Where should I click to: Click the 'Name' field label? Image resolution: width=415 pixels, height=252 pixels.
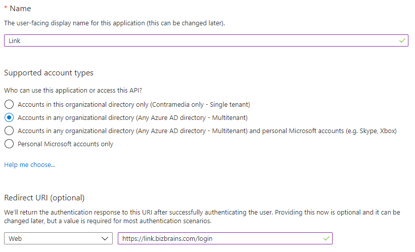20,9
